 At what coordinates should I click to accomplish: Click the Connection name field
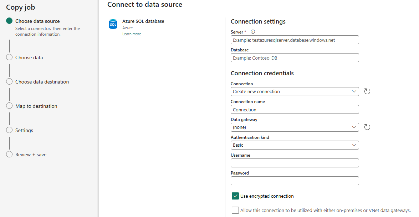[295, 110]
